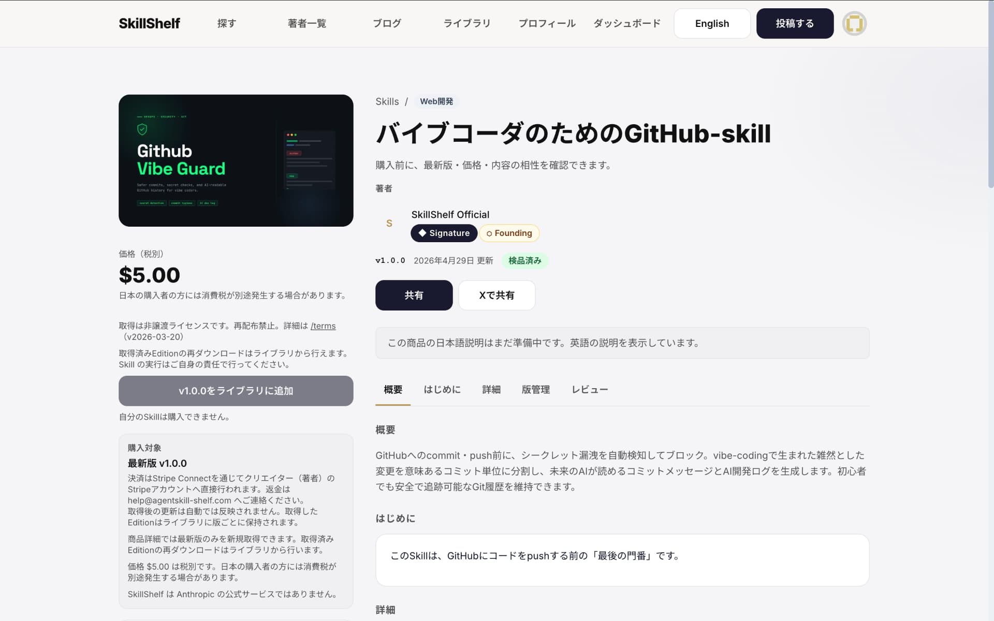Click the Japanese description unavailable notice banner
Viewport: 994px width, 621px height.
[x=622, y=343]
